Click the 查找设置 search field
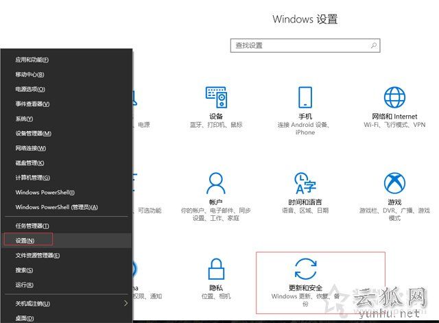 click(x=305, y=45)
